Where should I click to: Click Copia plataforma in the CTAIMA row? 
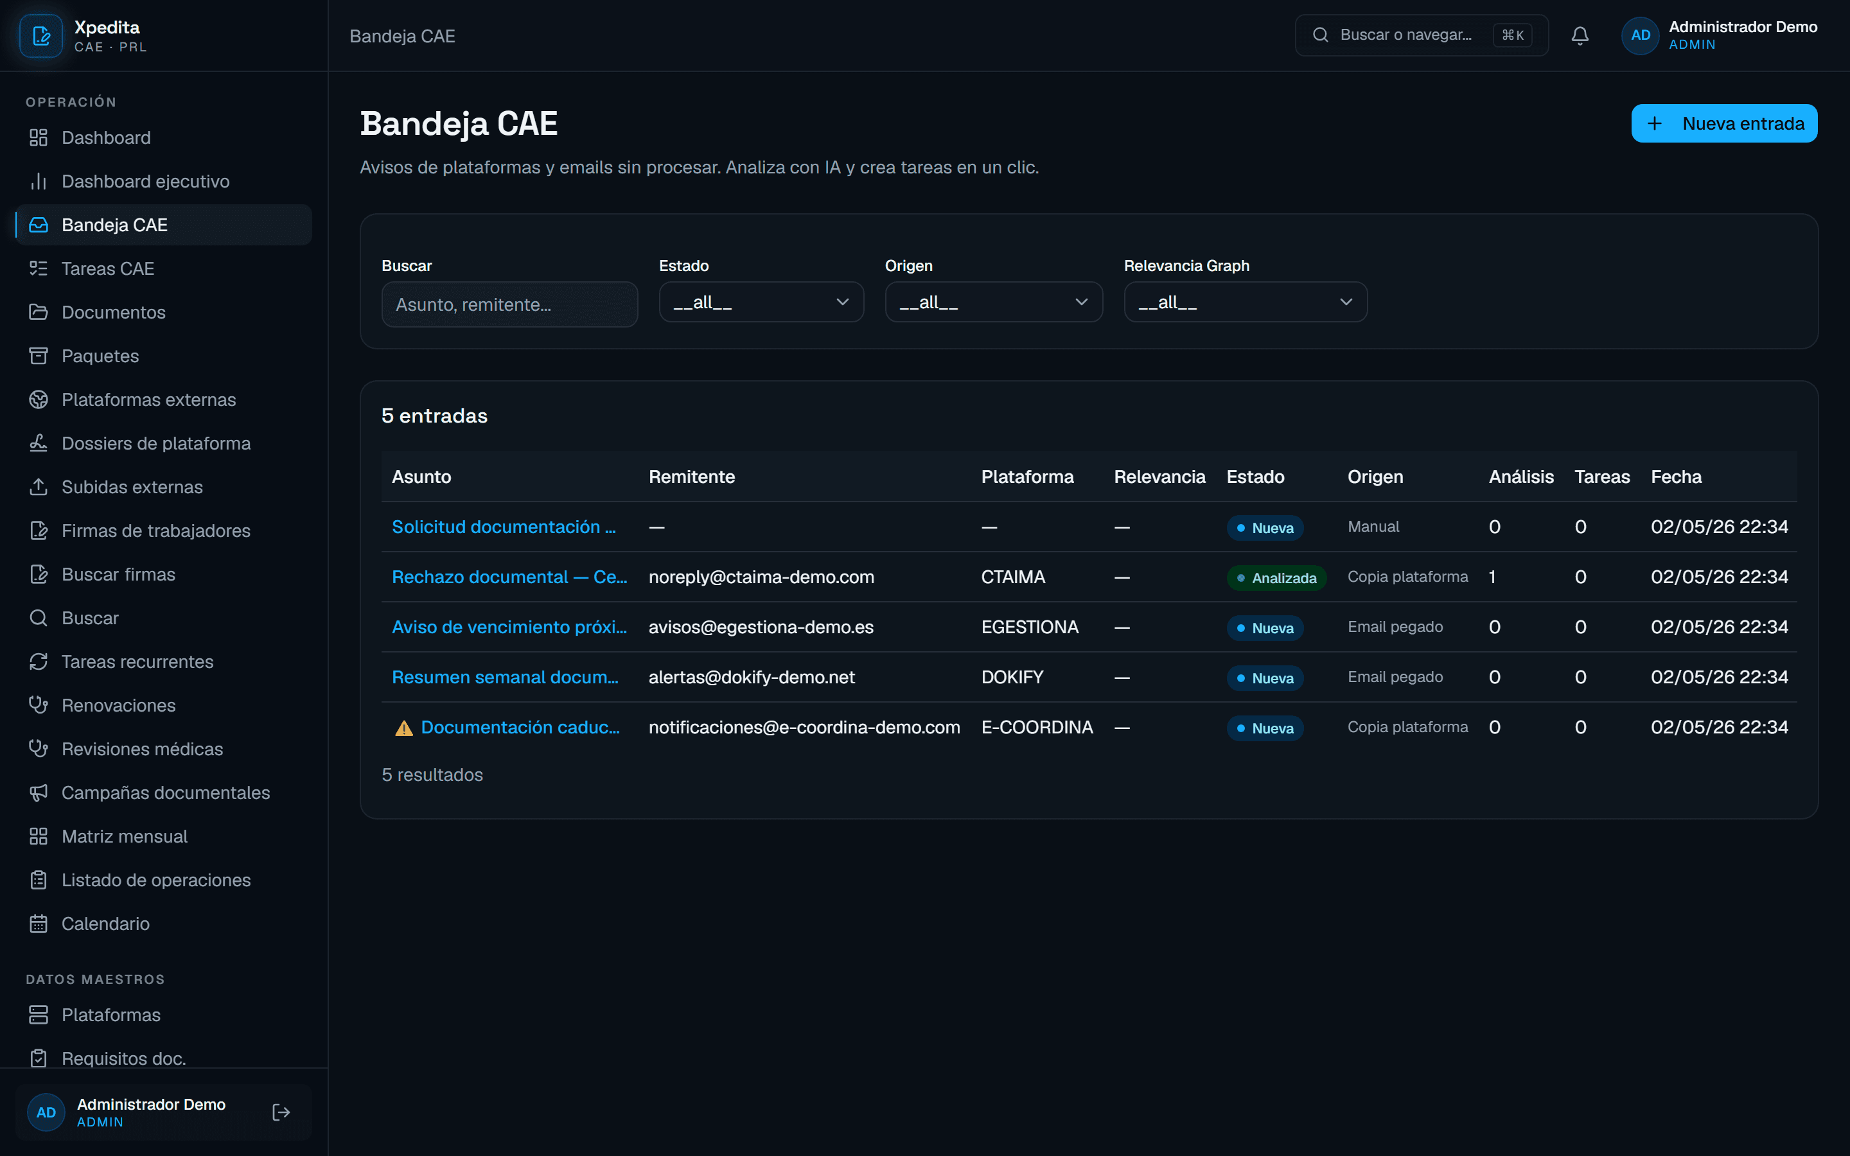click(x=1407, y=577)
